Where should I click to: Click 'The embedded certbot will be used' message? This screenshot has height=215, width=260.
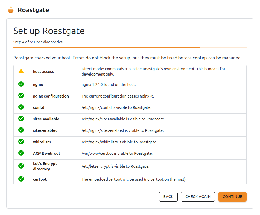(134, 179)
